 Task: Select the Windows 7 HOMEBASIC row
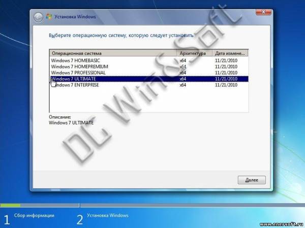point(149,60)
